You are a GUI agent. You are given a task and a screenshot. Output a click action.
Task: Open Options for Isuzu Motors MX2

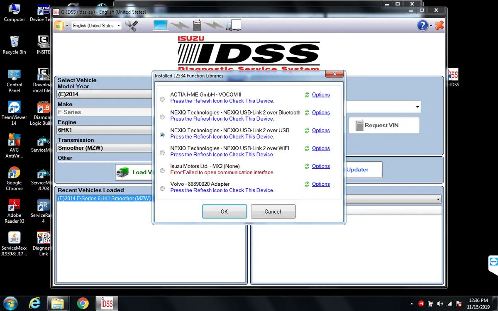[x=321, y=166]
